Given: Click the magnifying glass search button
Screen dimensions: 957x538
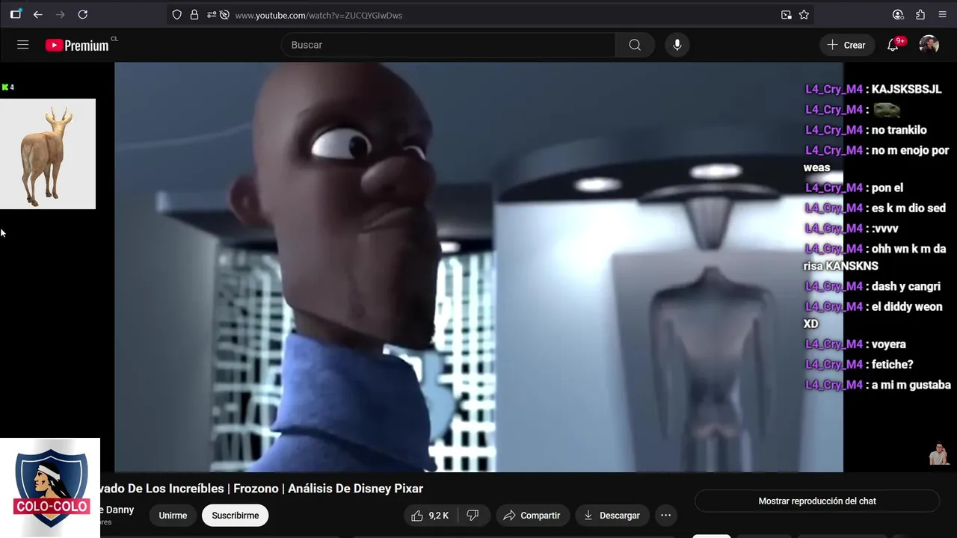Looking at the screenshot, I should [635, 45].
